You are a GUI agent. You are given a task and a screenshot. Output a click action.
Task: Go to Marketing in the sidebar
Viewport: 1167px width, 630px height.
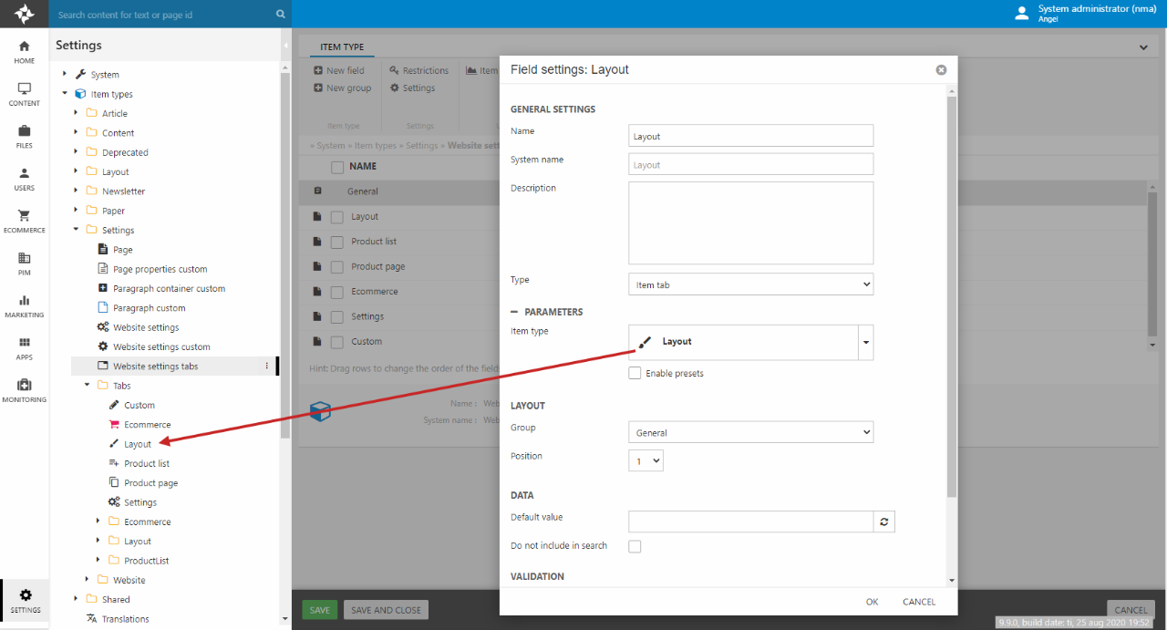[25, 306]
